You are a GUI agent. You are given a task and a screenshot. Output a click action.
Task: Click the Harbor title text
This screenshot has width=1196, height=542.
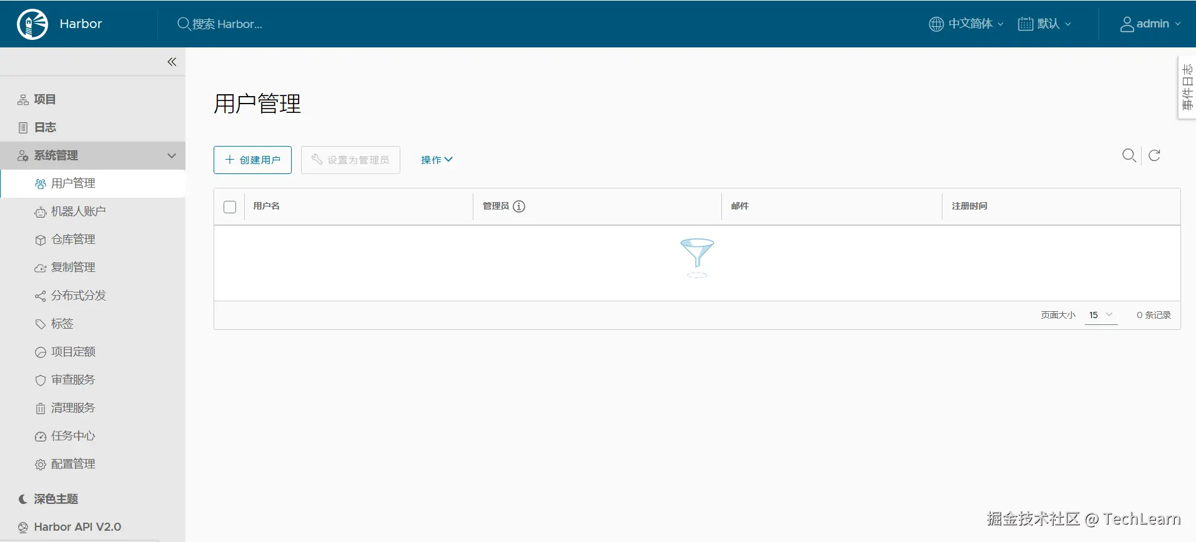point(81,24)
